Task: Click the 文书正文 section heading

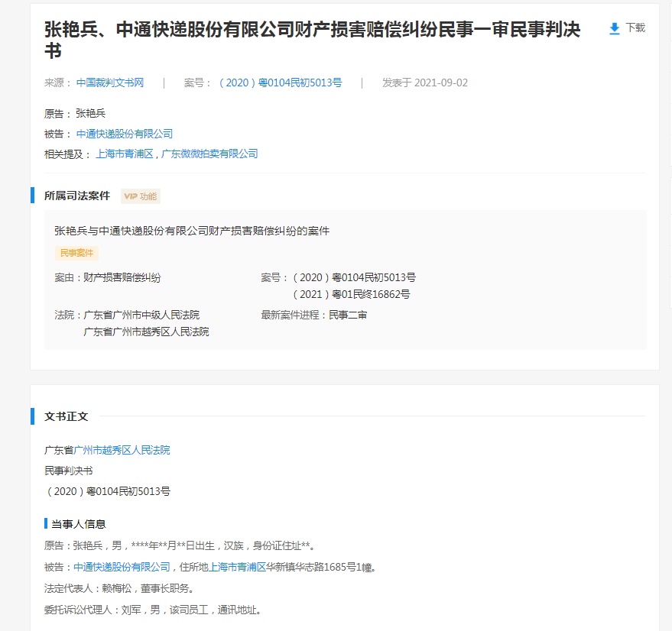Action: [66, 416]
